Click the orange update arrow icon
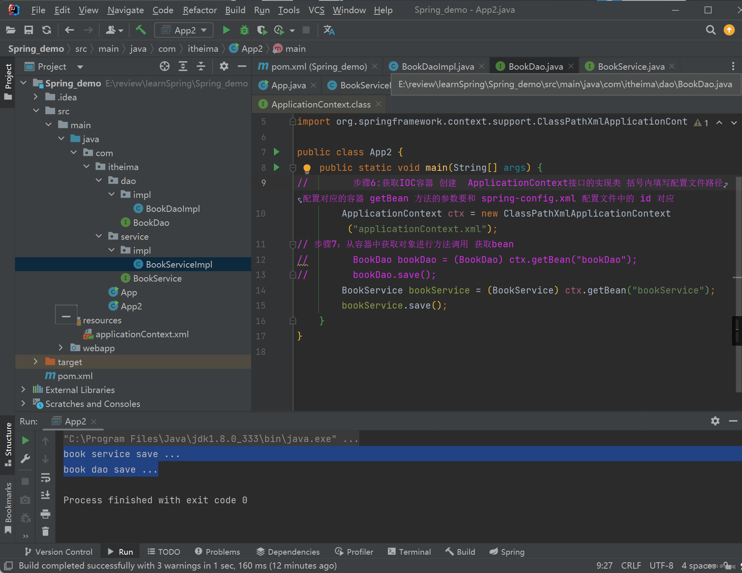 click(729, 30)
